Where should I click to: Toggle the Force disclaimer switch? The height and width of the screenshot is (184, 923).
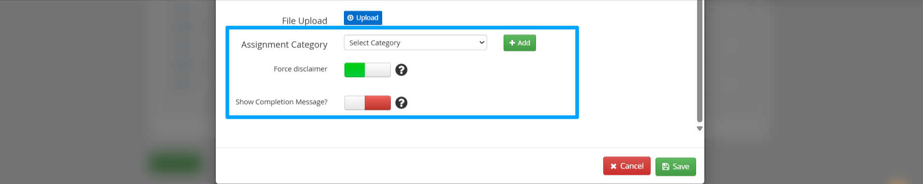(x=367, y=70)
